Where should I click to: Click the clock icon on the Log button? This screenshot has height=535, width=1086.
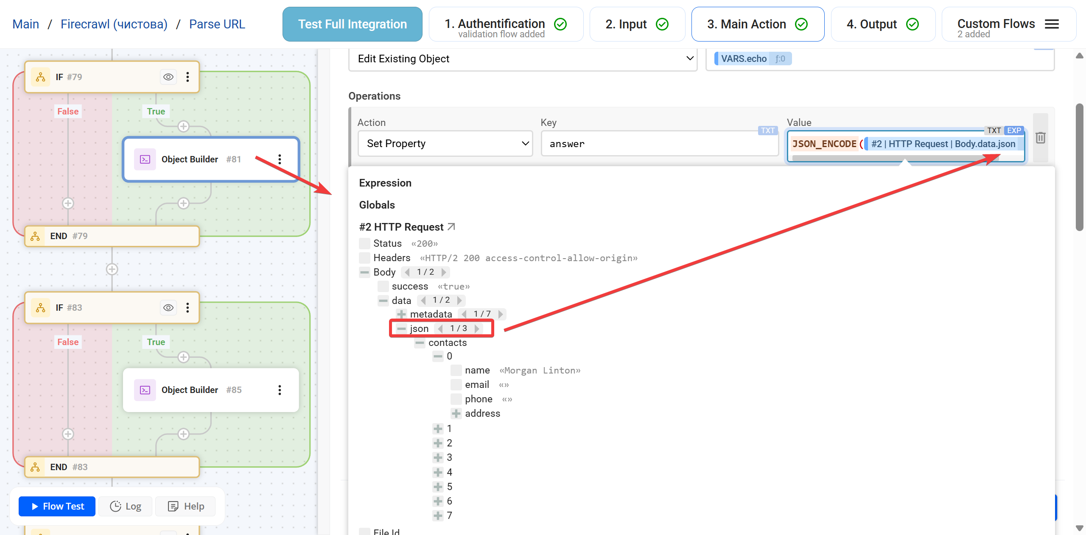[115, 506]
